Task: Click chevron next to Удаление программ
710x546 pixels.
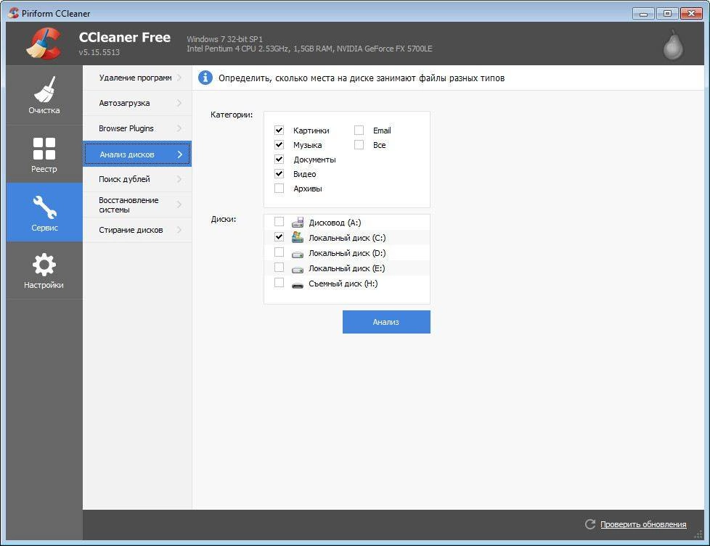Action: [179, 78]
